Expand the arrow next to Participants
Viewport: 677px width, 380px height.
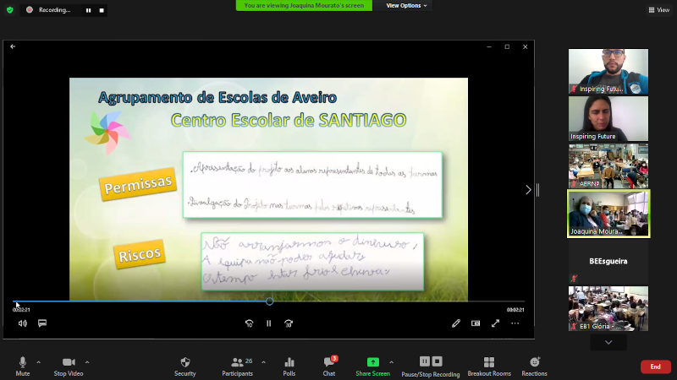[x=263, y=362]
